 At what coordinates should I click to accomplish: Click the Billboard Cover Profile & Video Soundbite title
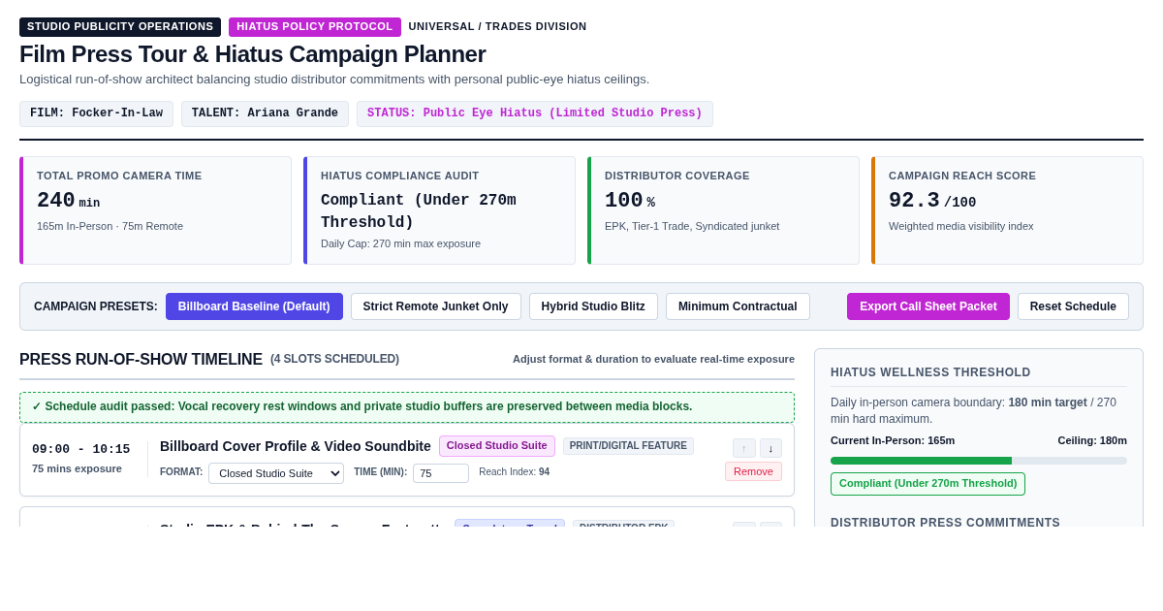point(296,446)
